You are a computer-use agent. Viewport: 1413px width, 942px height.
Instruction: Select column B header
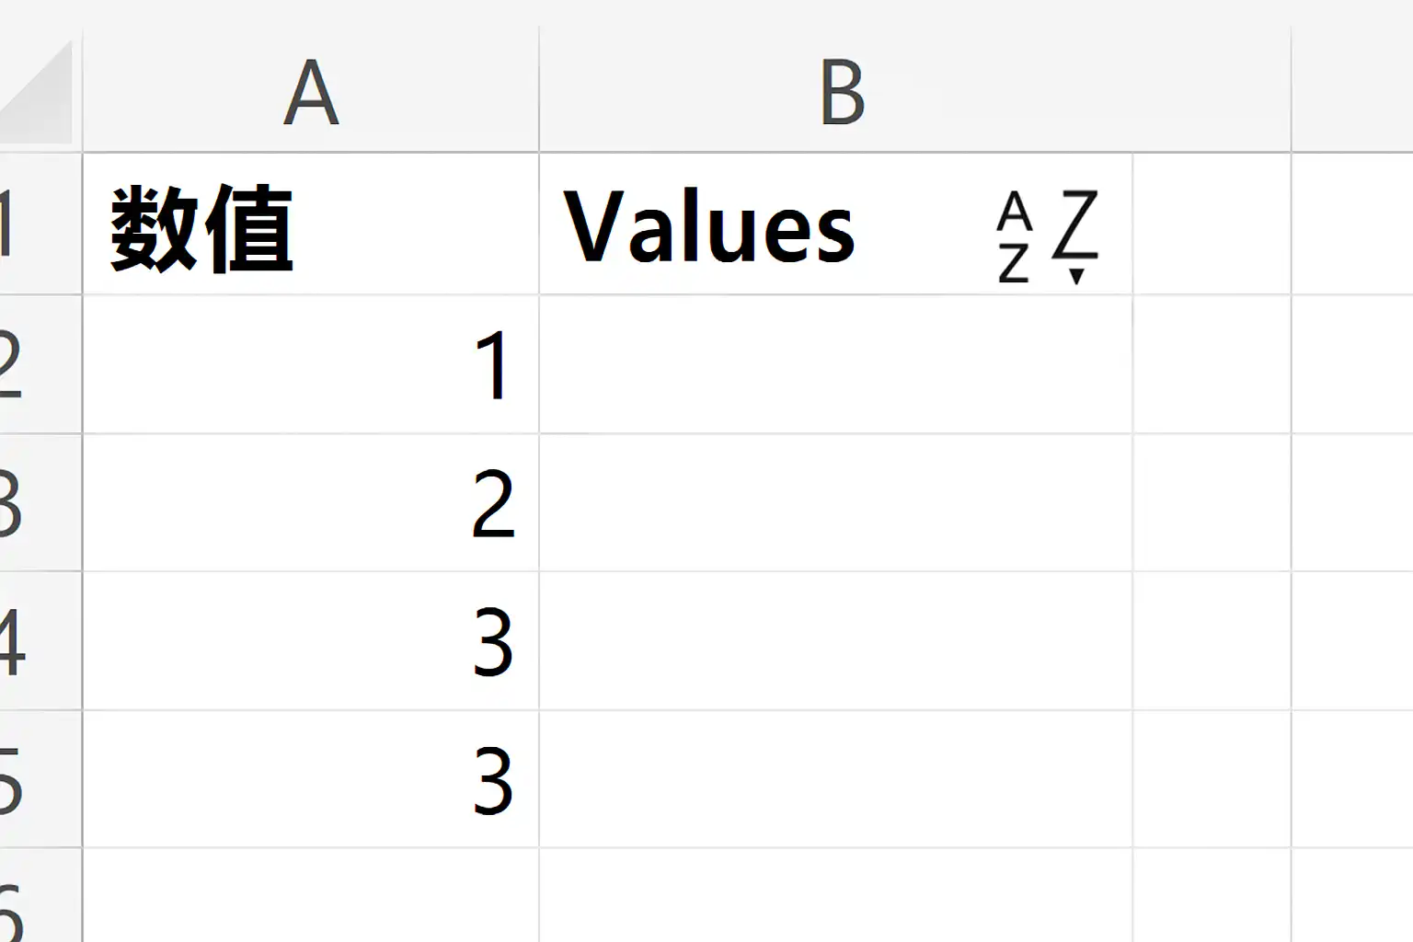915,90
